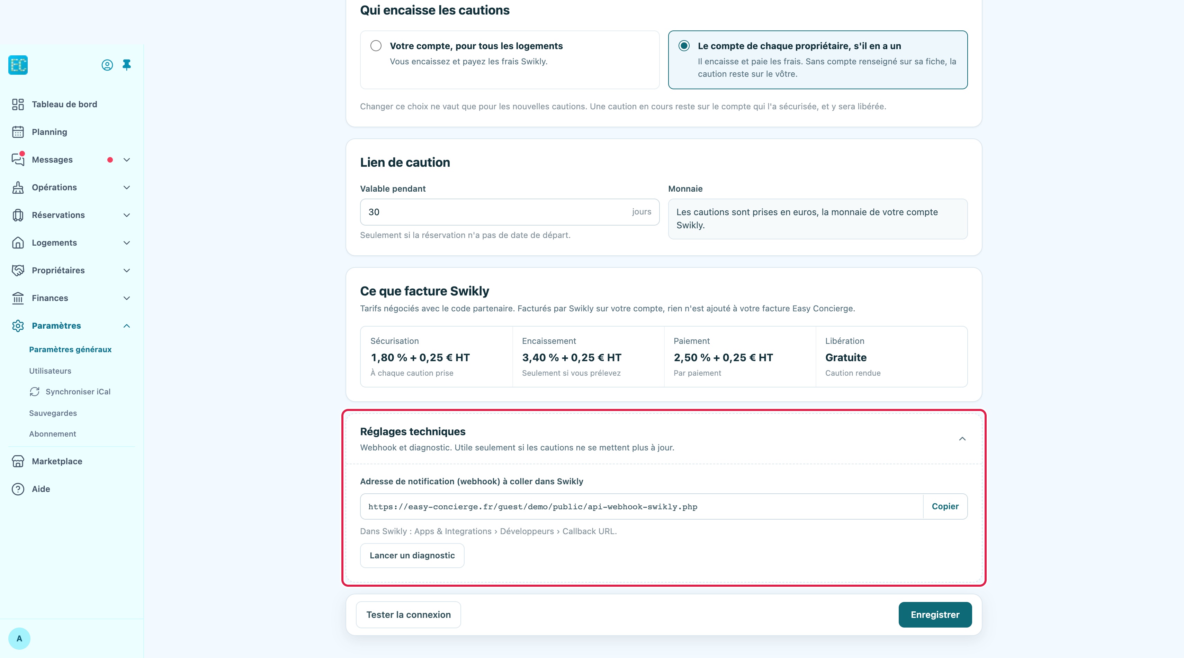
Task: Open Paramètres généraux submenu item
Action: [70, 349]
